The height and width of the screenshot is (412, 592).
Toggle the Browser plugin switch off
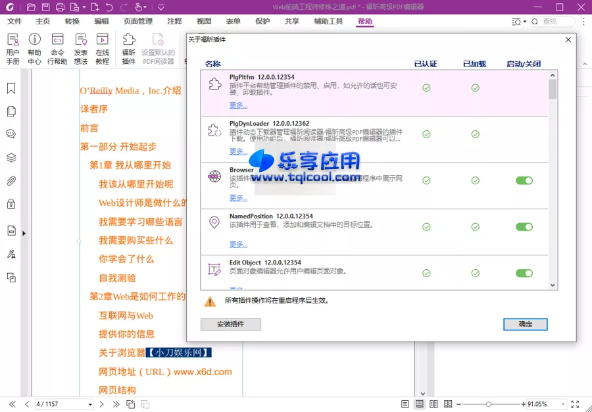[523, 179]
